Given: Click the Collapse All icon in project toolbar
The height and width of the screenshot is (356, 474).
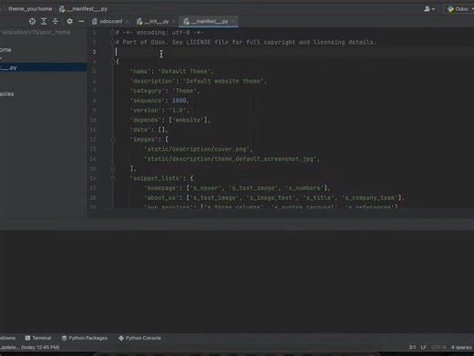Looking at the screenshot, I should [x=56, y=21].
